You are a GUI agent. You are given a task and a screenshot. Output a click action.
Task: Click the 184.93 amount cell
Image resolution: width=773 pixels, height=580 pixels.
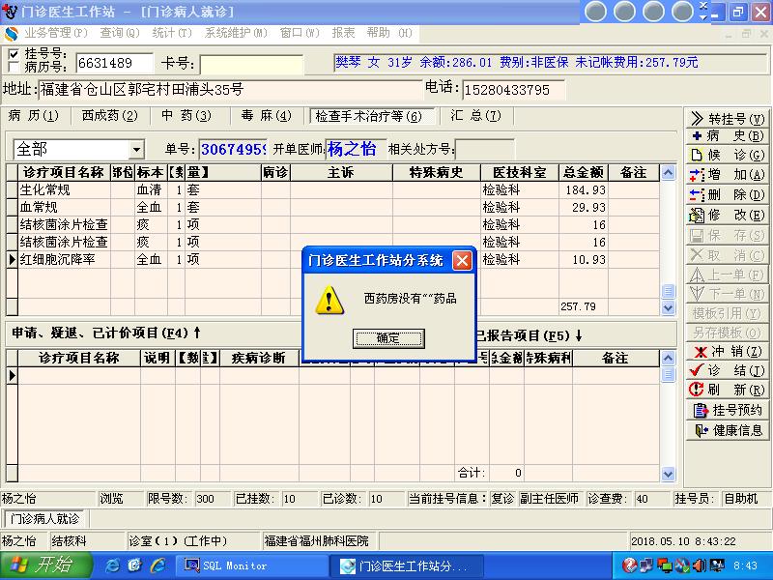(584, 189)
